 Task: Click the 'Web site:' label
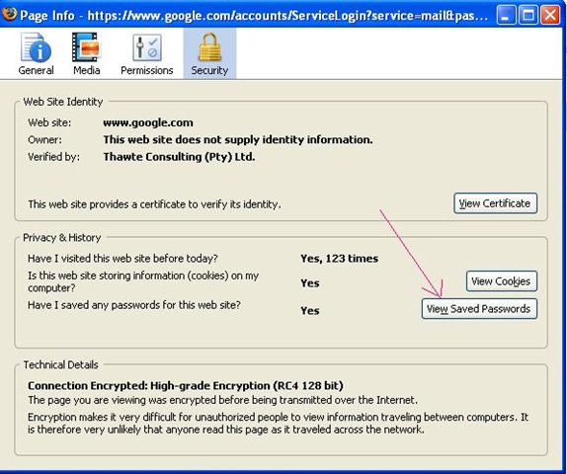point(49,122)
